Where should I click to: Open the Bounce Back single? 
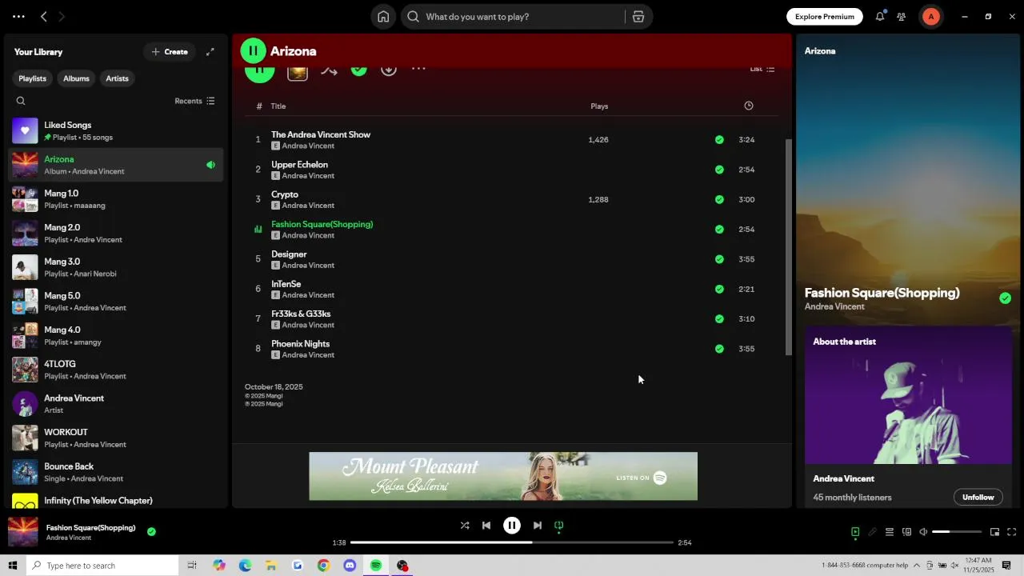click(116, 472)
